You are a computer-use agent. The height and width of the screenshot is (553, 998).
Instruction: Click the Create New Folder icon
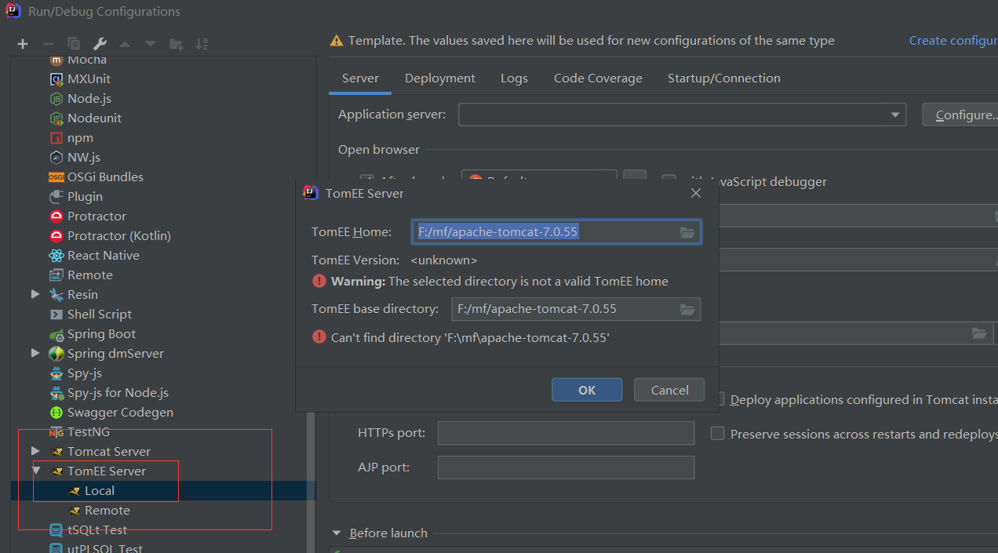click(x=174, y=43)
